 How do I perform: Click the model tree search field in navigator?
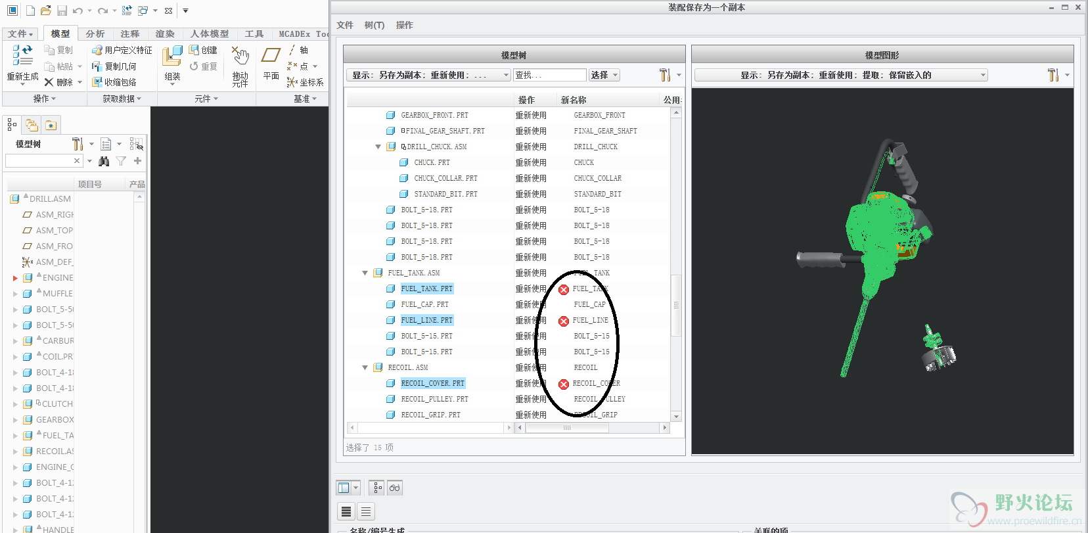tap(43, 161)
